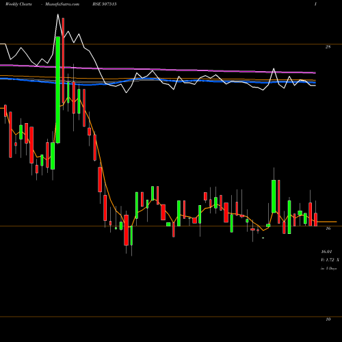Click the 'in 5 Days' text

[328, 269]
